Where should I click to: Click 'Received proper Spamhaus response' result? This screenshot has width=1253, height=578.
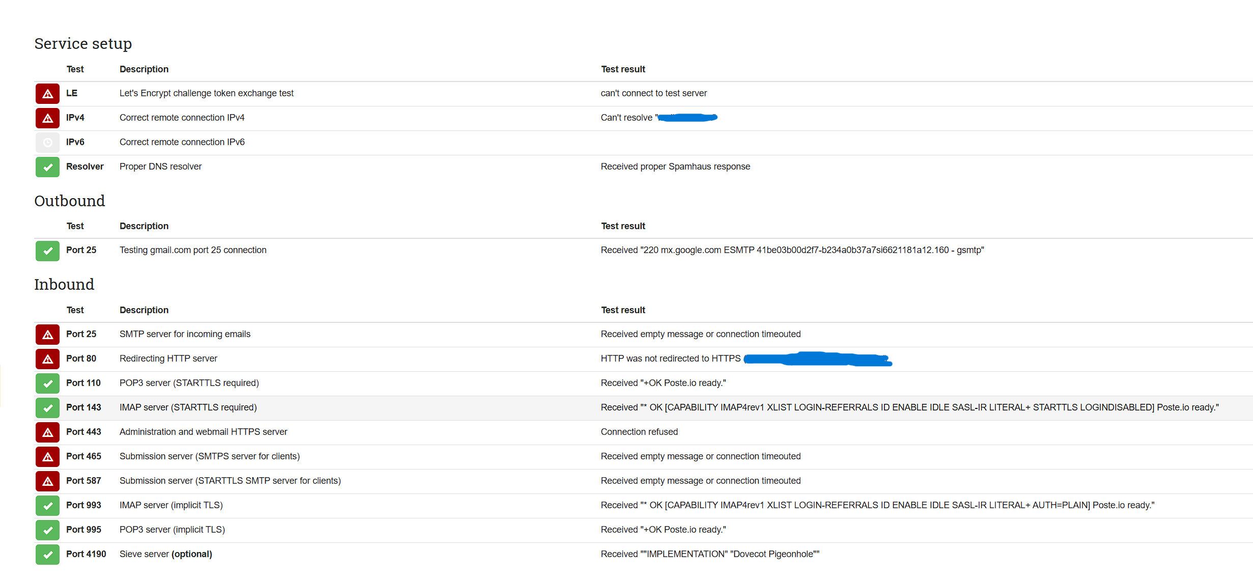(675, 167)
